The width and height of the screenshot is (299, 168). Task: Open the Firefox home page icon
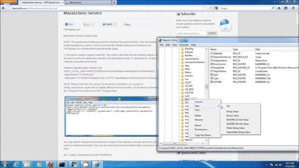279,8
